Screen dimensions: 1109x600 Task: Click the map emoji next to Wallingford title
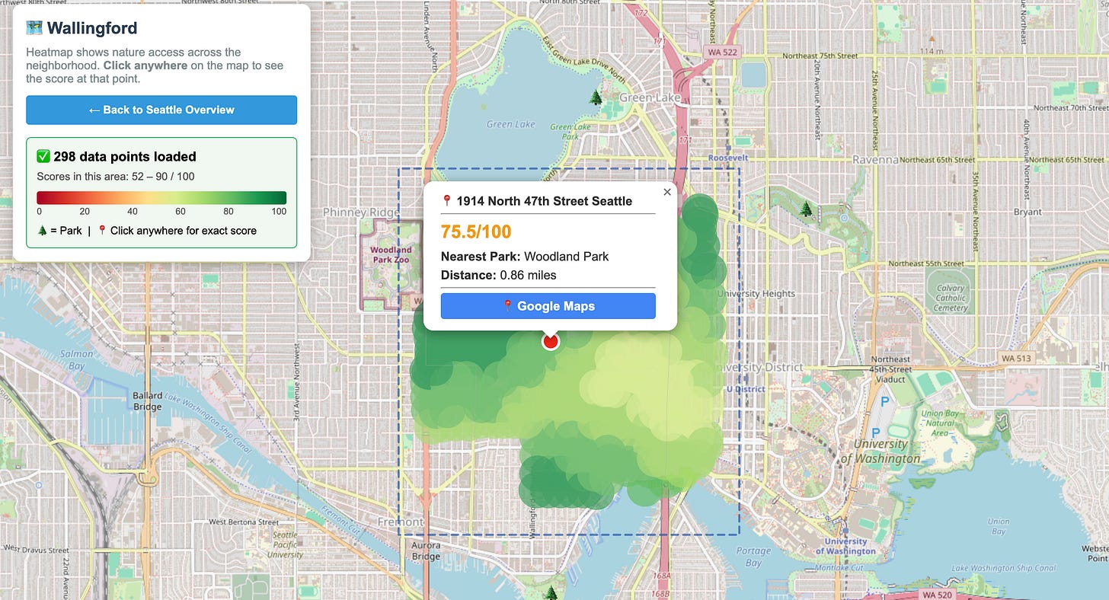pos(34,28)
